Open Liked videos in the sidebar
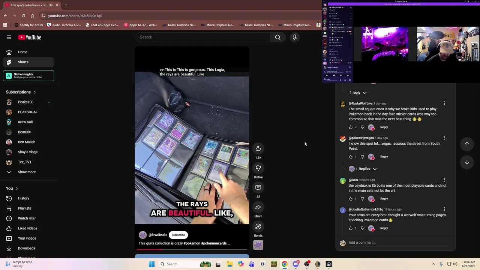The image size is (480, 270). point(28,228)
